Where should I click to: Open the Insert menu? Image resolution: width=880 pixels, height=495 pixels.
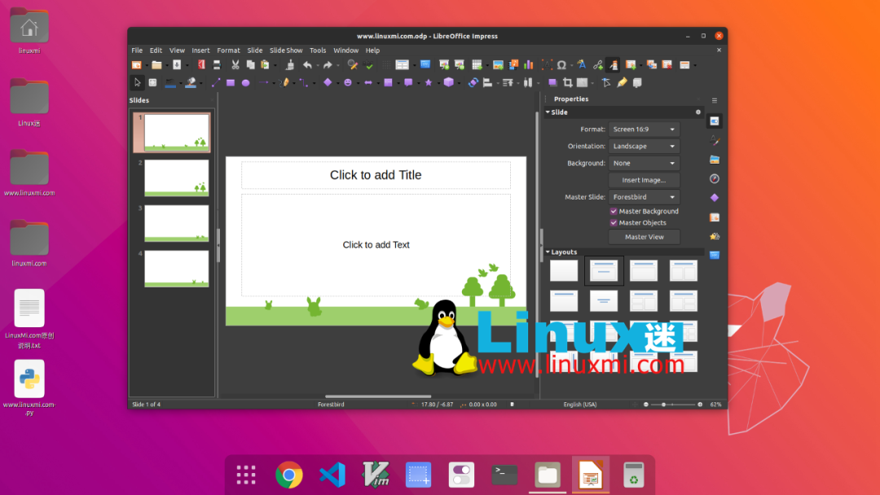pos(200,50)
